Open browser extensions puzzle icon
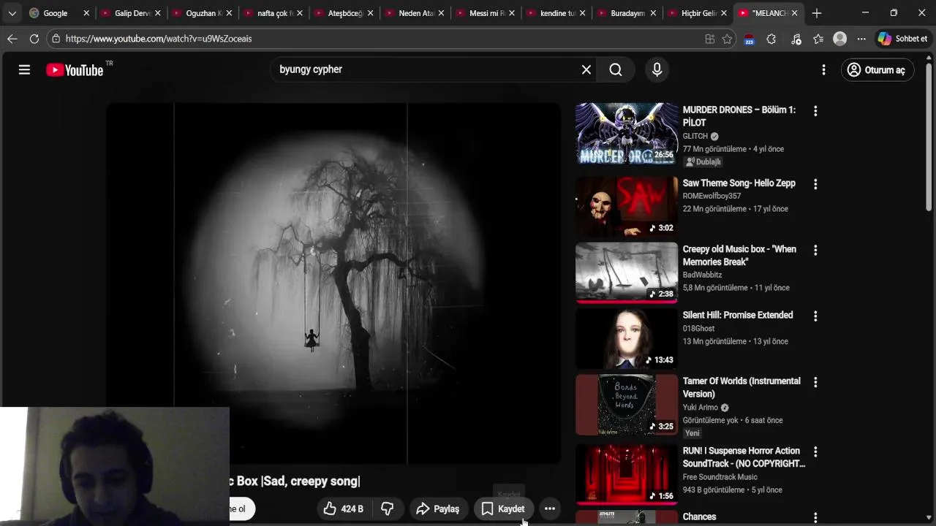This screenshot has width=936, height=526. click(x=771, y=39)
